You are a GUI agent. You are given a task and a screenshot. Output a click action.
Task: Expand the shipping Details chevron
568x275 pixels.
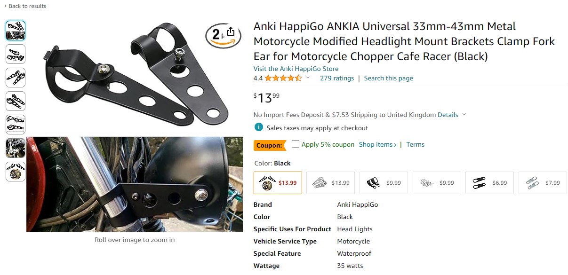tap(464, 115)
